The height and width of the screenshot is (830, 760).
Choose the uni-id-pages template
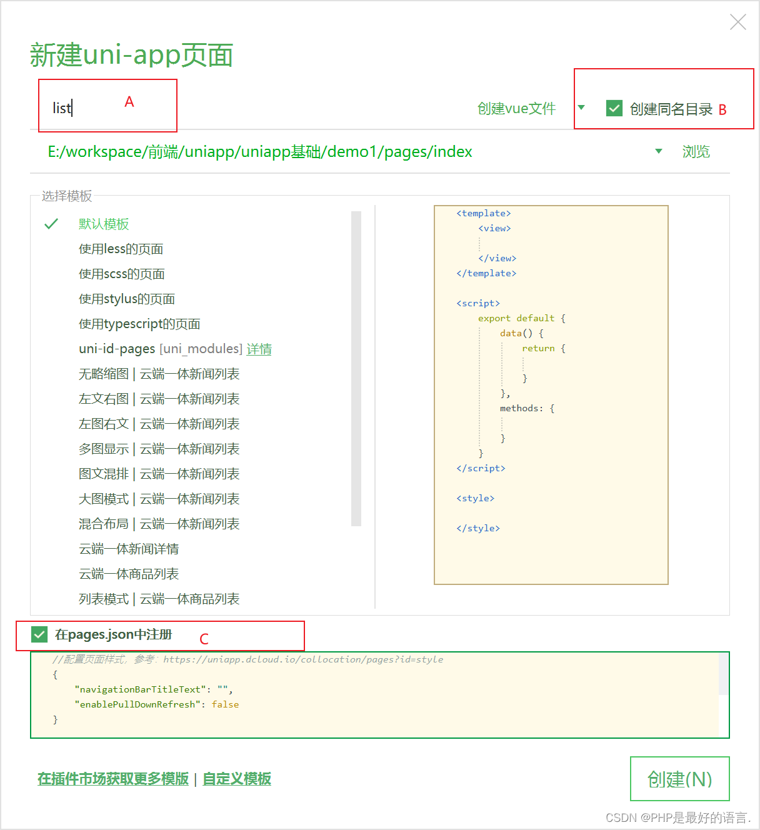pos(117,349)
